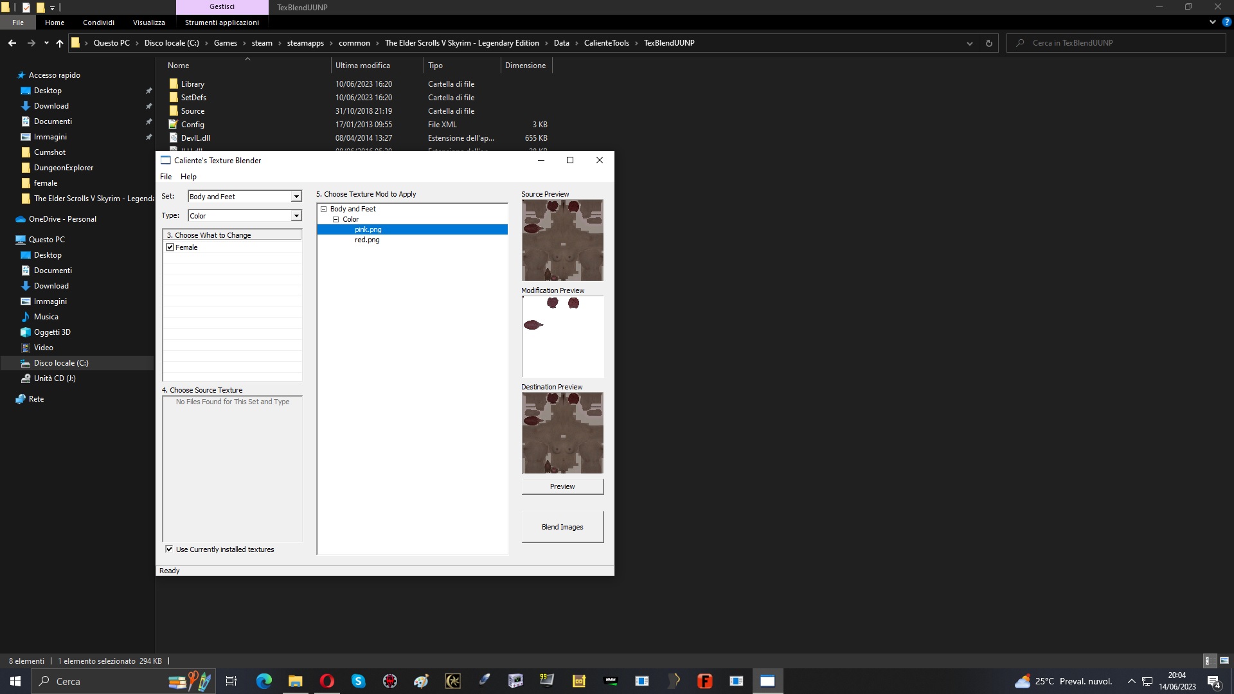The height and width of the screenshot is (694, 1234).
Task: Click the Modification Preview thumbnail
Action: 562,336
